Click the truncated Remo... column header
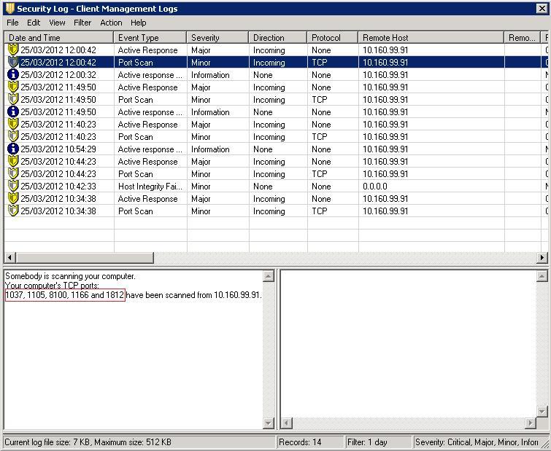551x451 pixels. 523,38
